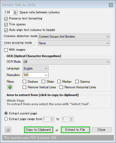Image resolution: width=116 pixels, height=143 pixels.
Task: Click Whole Page area text to copy
Action: 15,101
